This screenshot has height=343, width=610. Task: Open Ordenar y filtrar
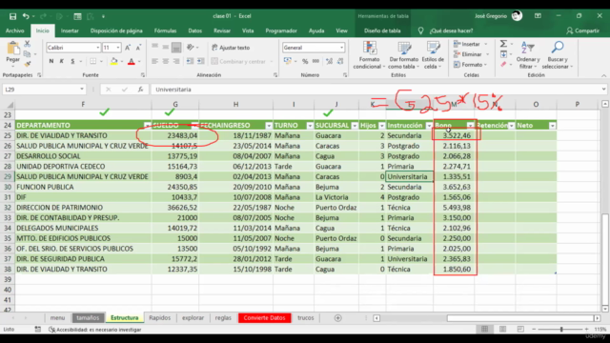[528, 55]
